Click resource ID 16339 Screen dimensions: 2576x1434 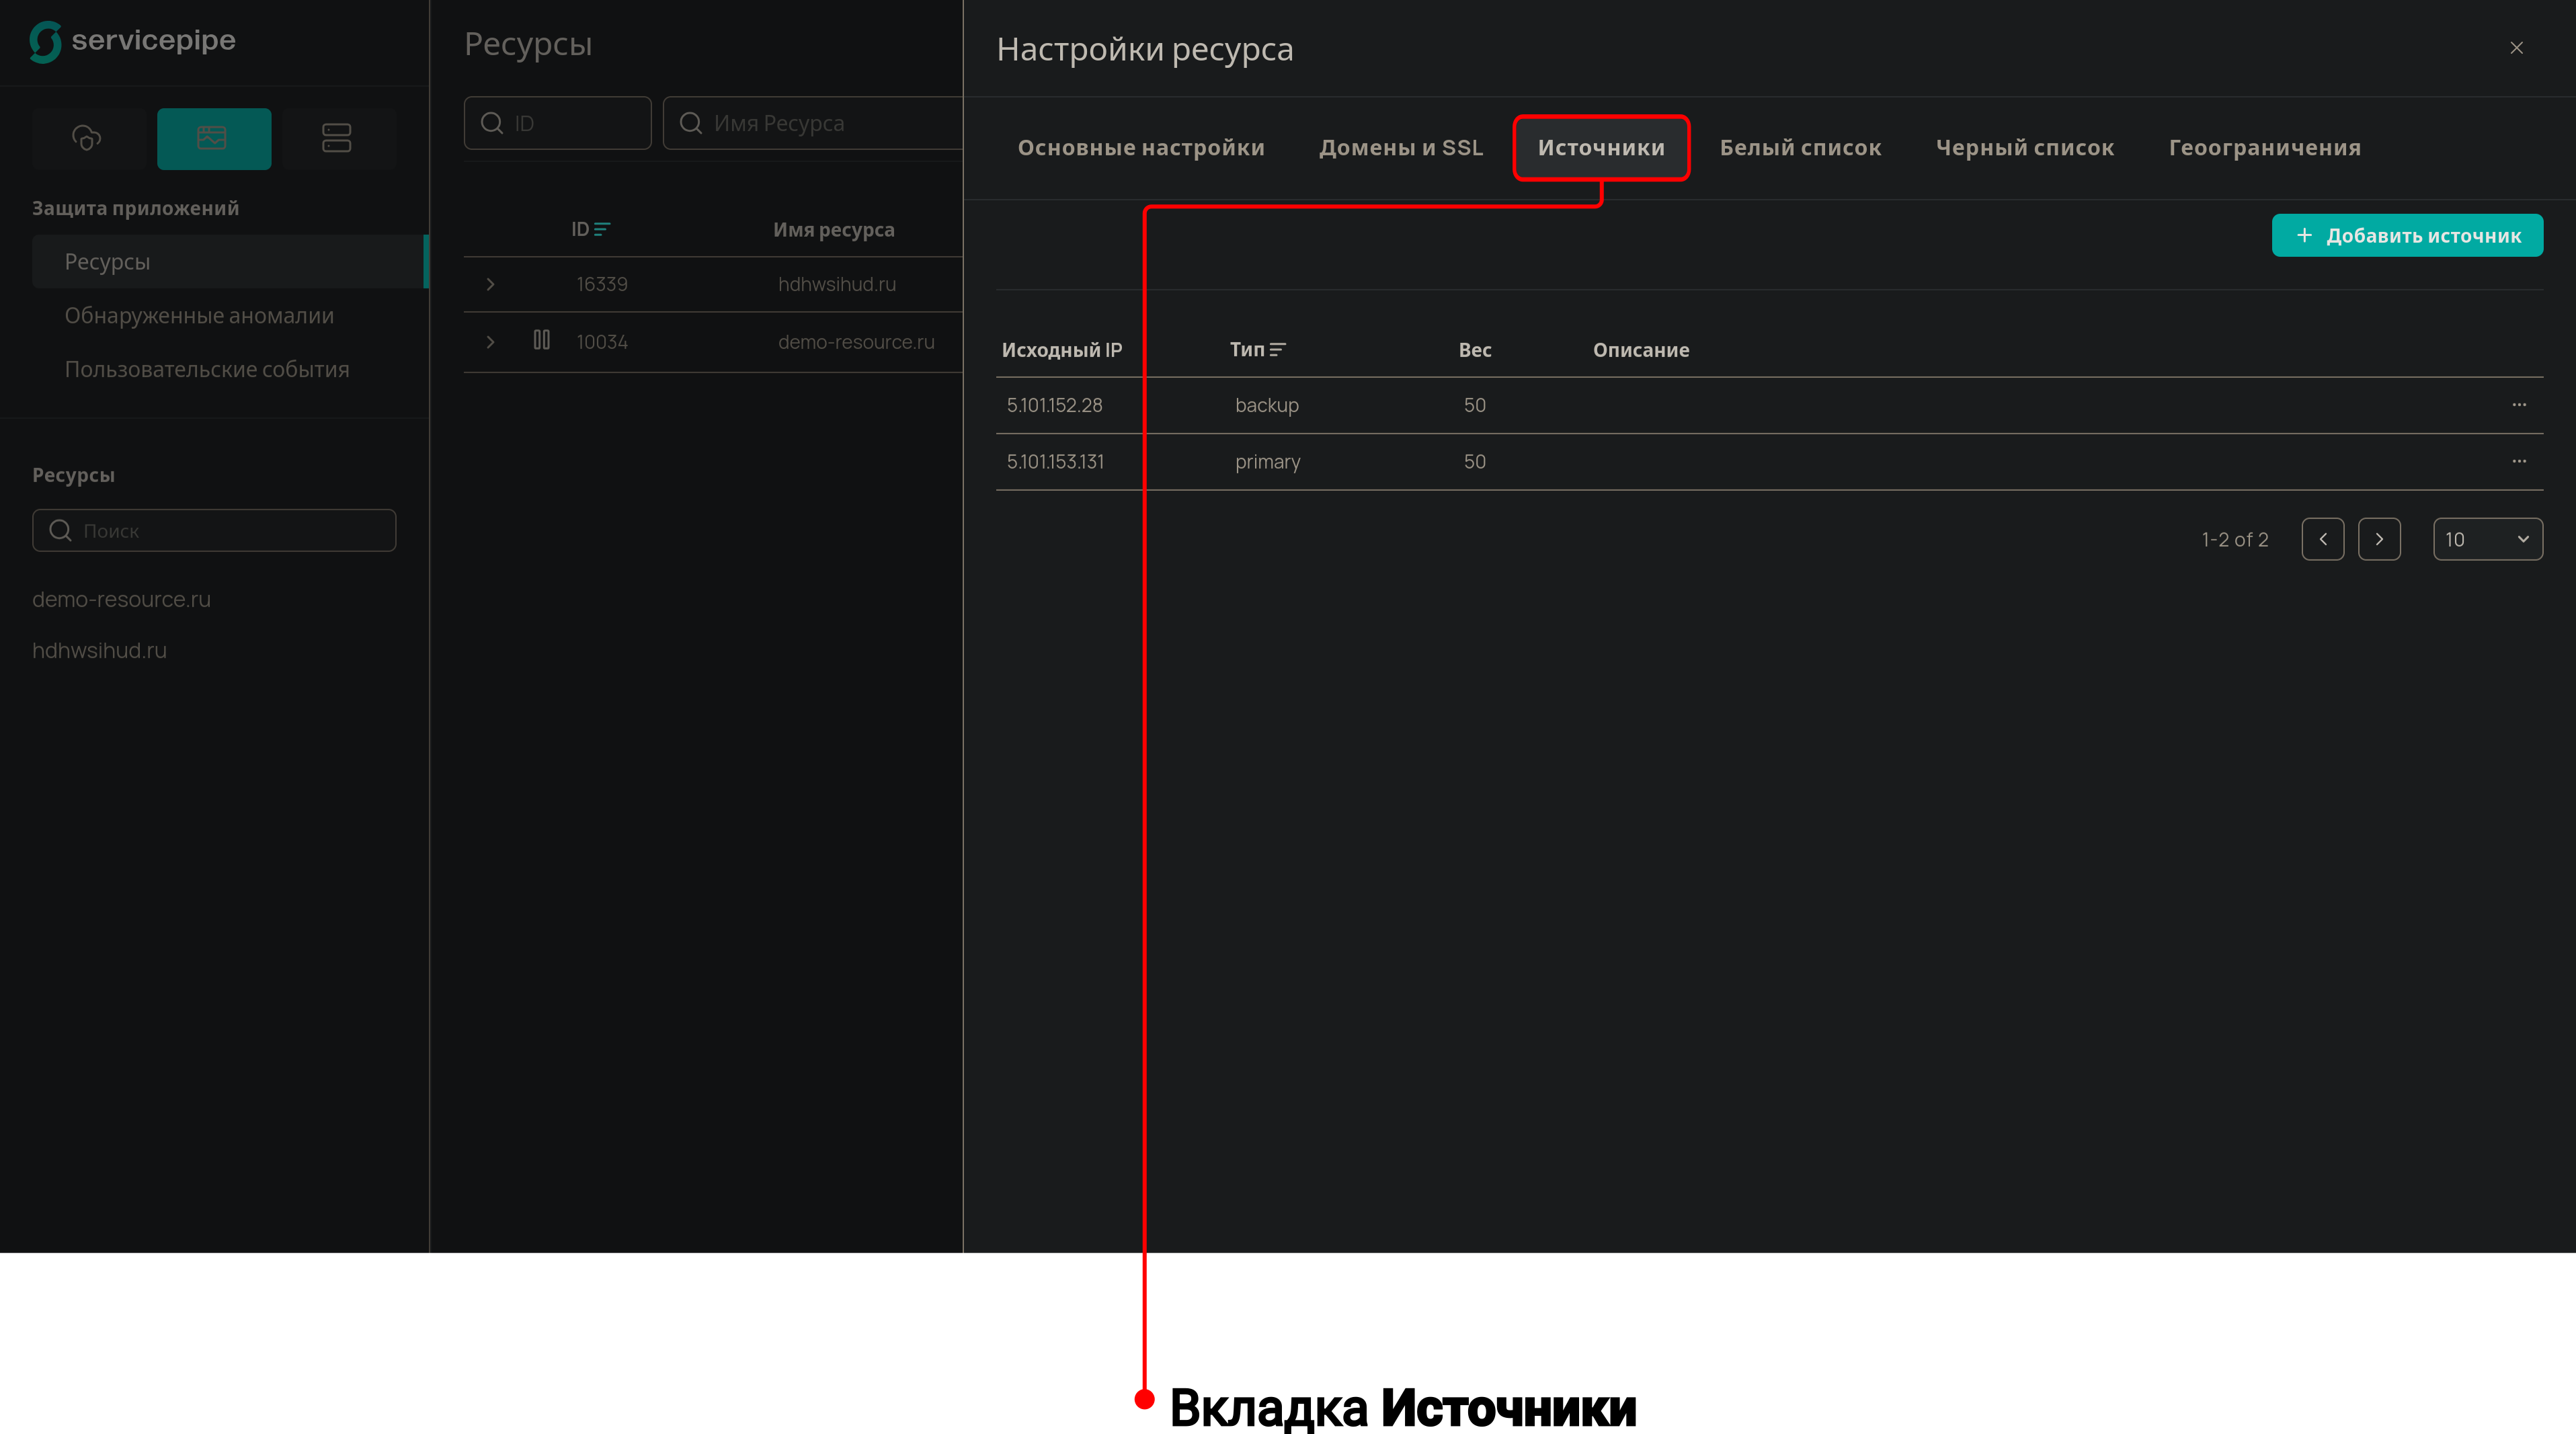point(602,285)
